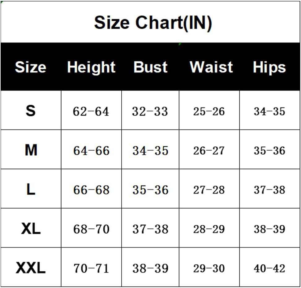Select bust cell 32-33 for size S
The width and height of the screenshot is (301, 288).
pyautogui.click(x=150, y=111)
